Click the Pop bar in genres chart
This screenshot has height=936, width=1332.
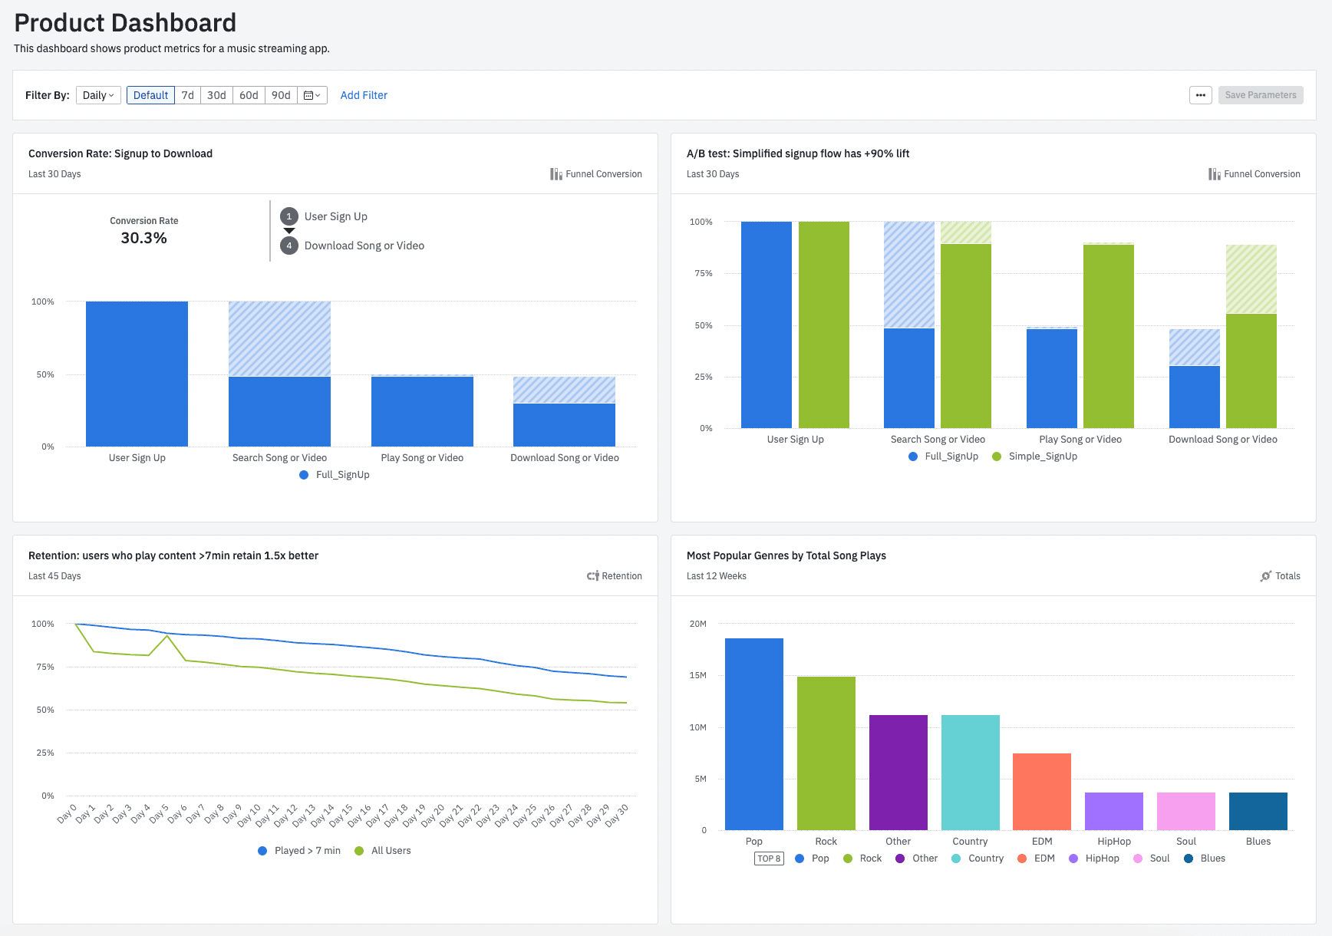coord(753,733)
